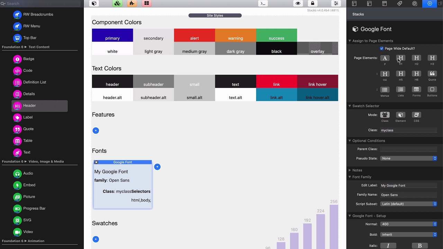Add a stack under Swatches
The image size is (443, 249).
click(x=96, y=239)
